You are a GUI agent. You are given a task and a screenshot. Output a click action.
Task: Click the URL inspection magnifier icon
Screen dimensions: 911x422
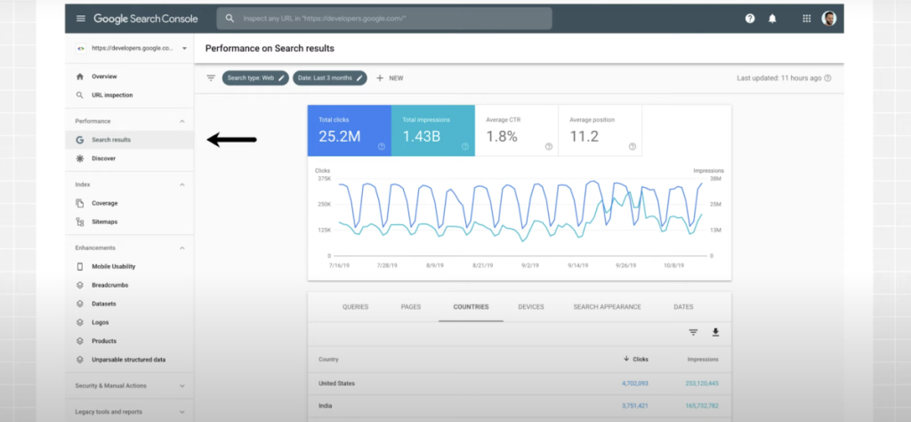pyautogui.click(x=80, y=94)
